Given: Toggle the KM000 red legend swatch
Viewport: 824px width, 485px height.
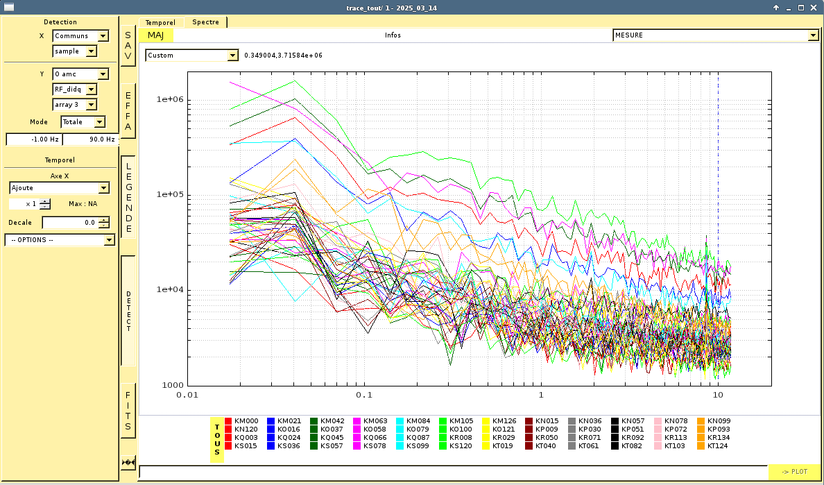Looking at the screenshot, I should pos(228,421).
